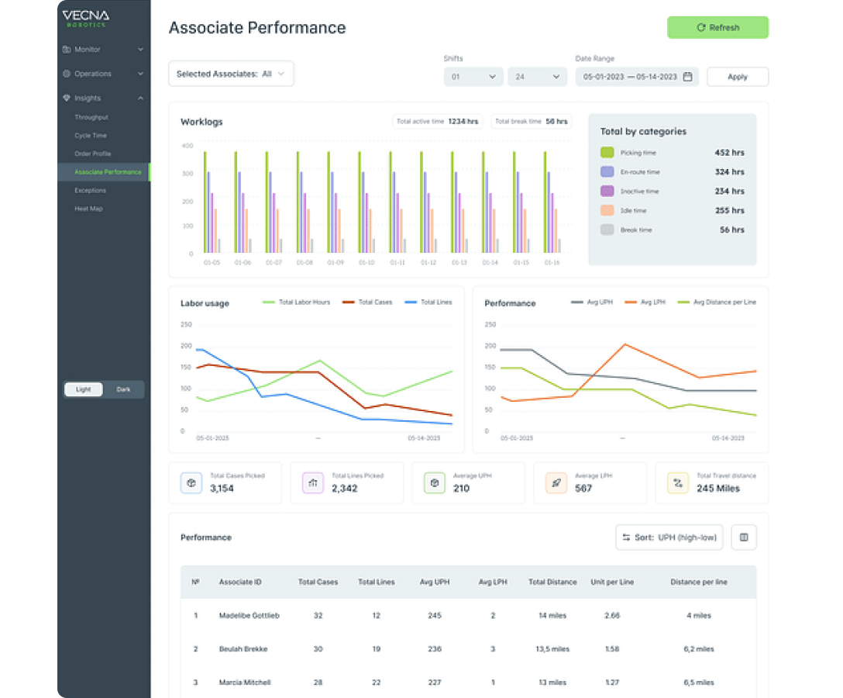Open the table column settings icon

[x=744, y=537]
